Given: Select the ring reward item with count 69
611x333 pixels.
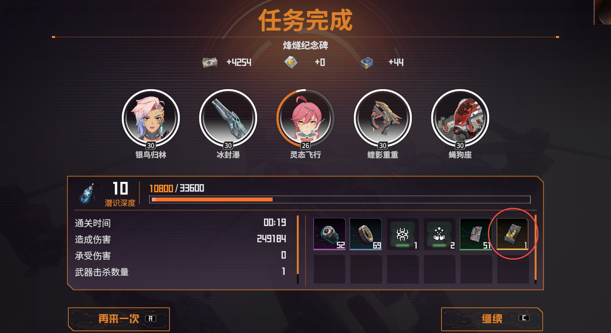Looking at the screenshot, I should tap(366, 234).
